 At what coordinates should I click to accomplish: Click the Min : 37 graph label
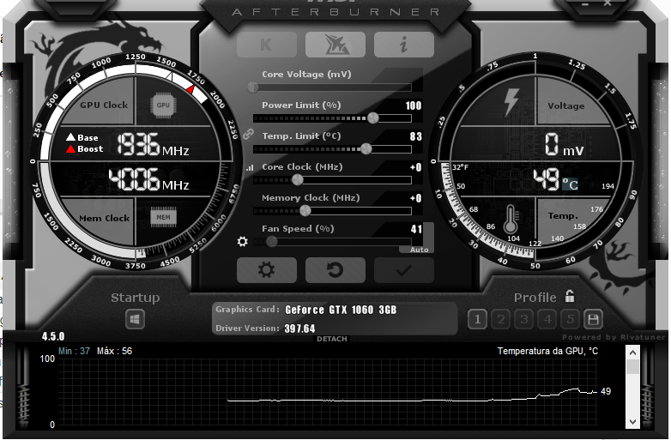click(x=74, y=351)
